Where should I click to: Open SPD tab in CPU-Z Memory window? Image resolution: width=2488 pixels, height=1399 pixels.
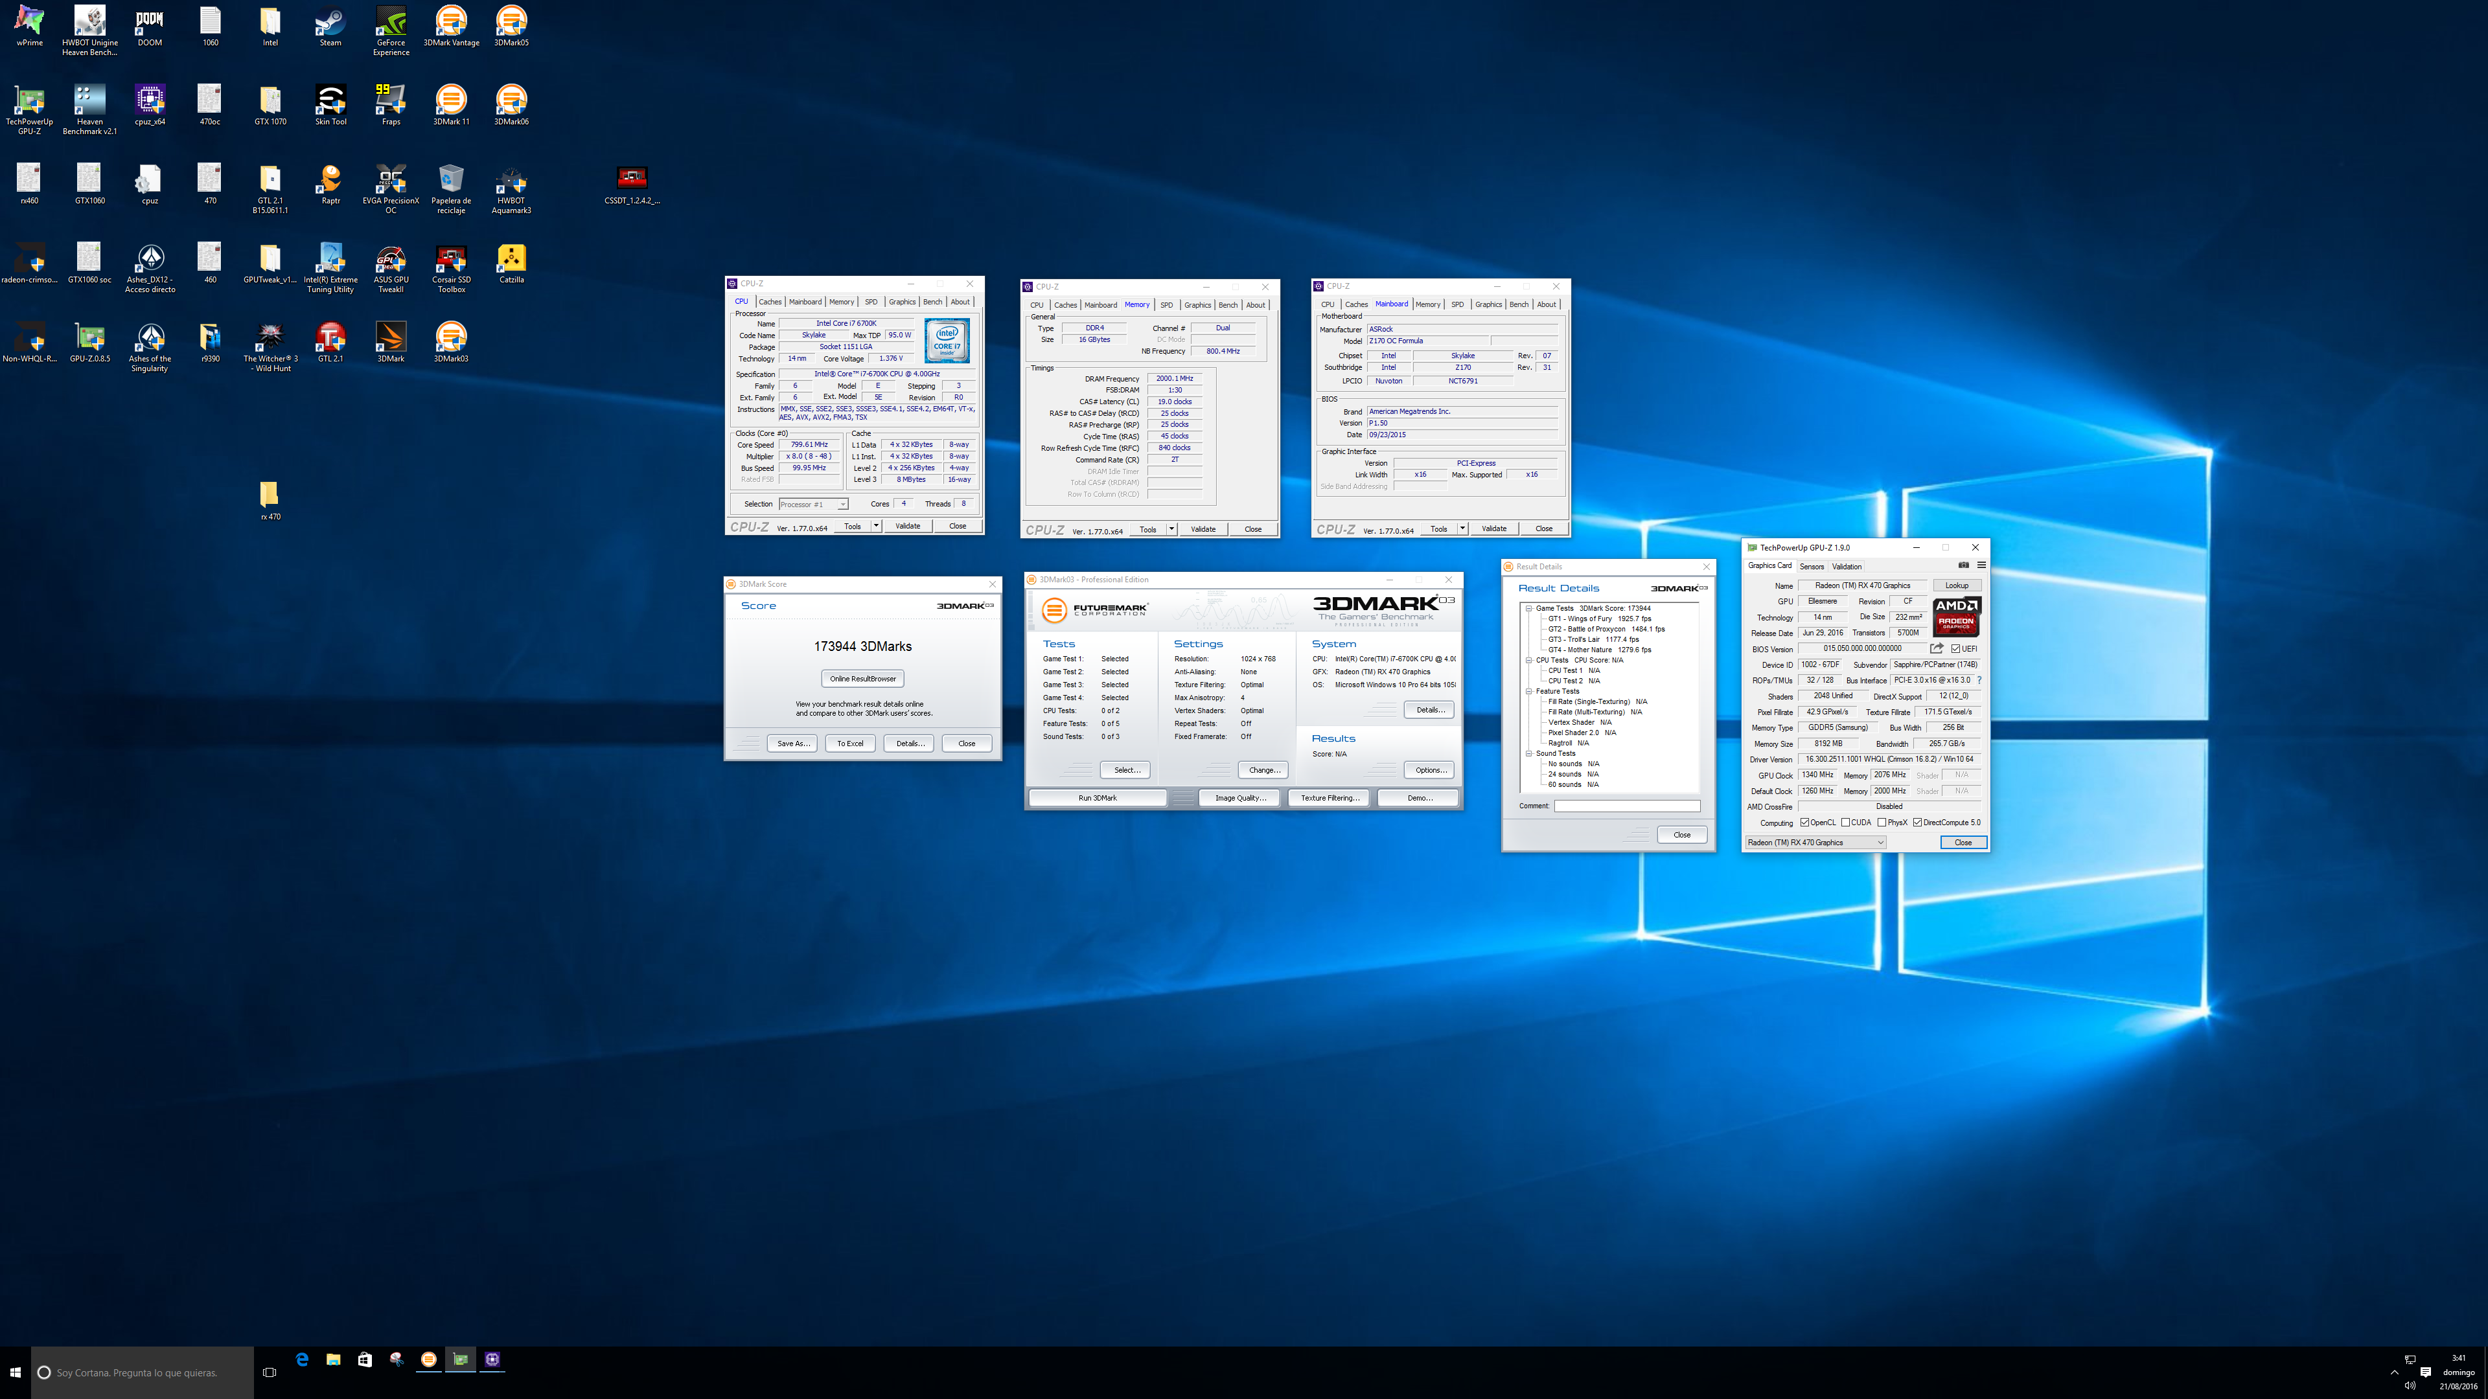pos(1166,305)
